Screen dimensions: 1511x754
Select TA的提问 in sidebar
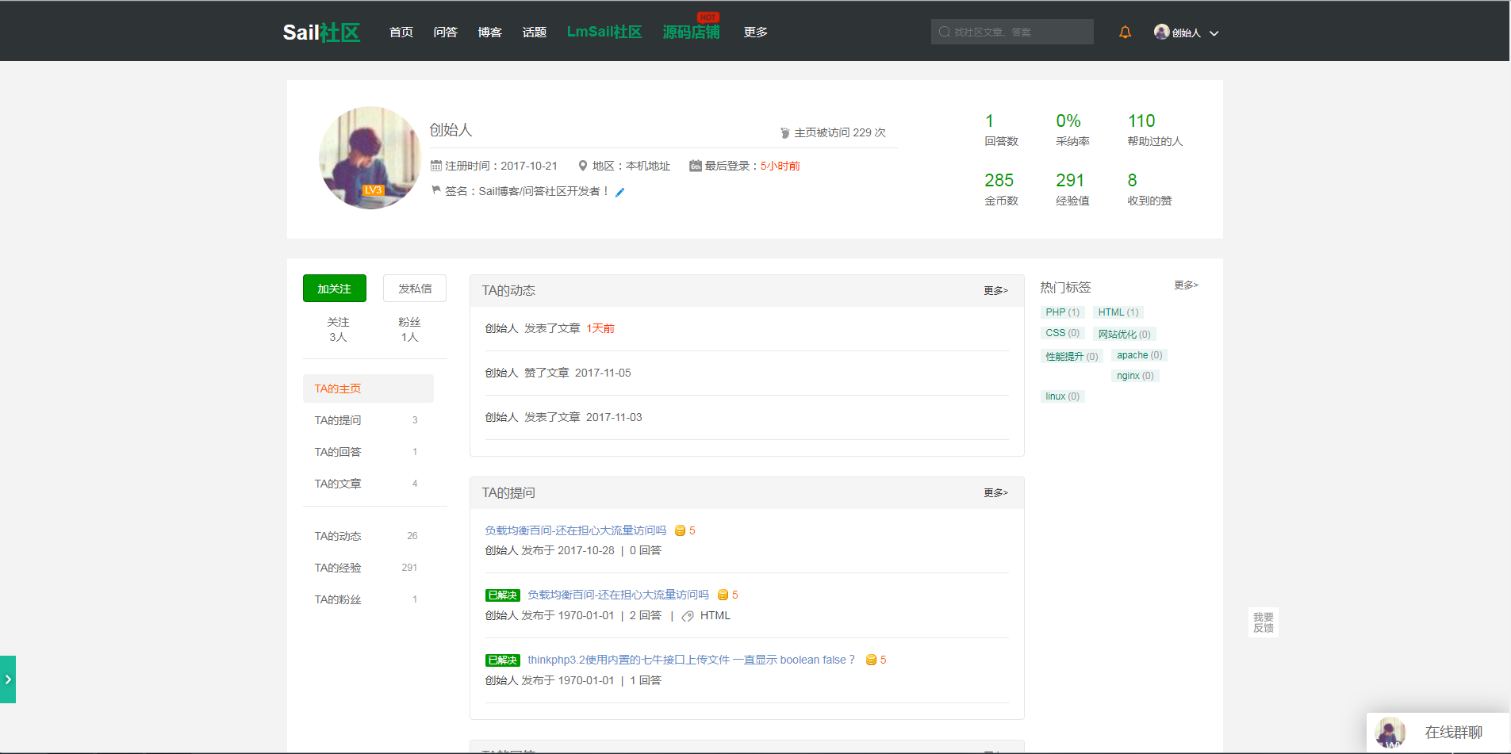[x=368, y=420]
